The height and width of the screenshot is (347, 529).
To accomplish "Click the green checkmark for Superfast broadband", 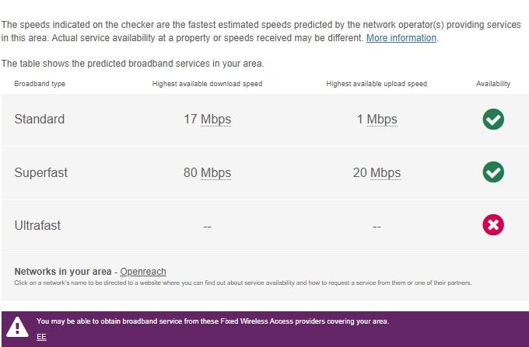I will [493, 172].
